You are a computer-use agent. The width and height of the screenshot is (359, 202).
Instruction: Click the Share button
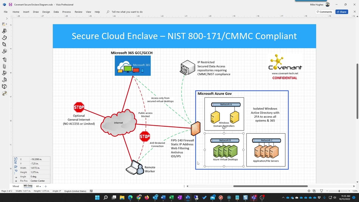click(341, 12)
